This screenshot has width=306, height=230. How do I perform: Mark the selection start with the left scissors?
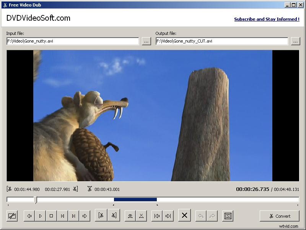tap(101, 216)
